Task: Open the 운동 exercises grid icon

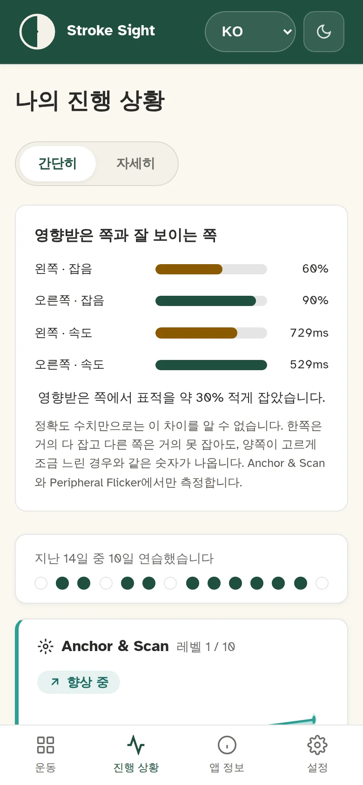Action: pos(46,745)
